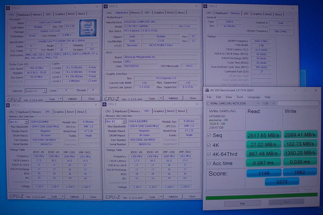The height and width of the screenshot is (215, 323).
Task: Click the processor name Intel Core i5 6600K
Action: coord(50,22)
